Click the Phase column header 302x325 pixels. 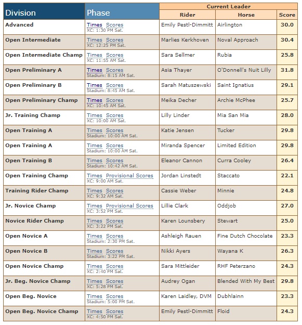pos(122,11)
